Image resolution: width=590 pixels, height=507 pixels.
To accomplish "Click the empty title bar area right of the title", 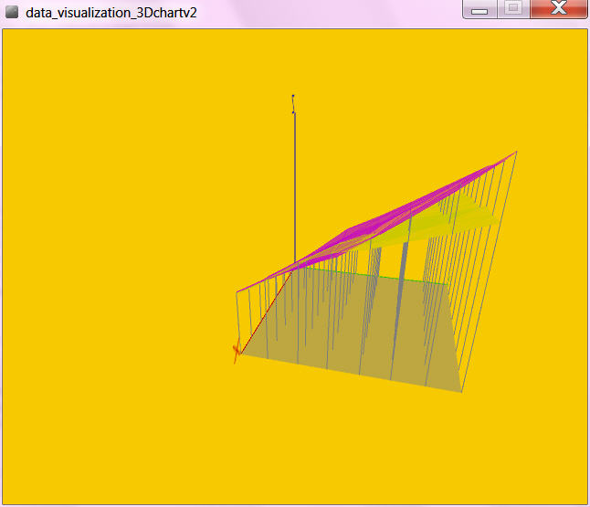I will coord(329,13).
